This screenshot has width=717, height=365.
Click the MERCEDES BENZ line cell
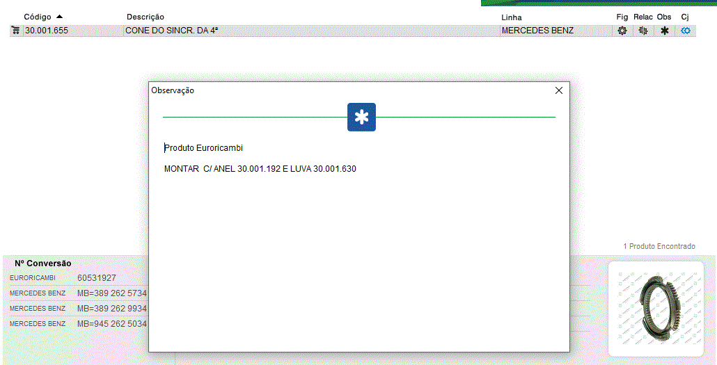[537, 31]
